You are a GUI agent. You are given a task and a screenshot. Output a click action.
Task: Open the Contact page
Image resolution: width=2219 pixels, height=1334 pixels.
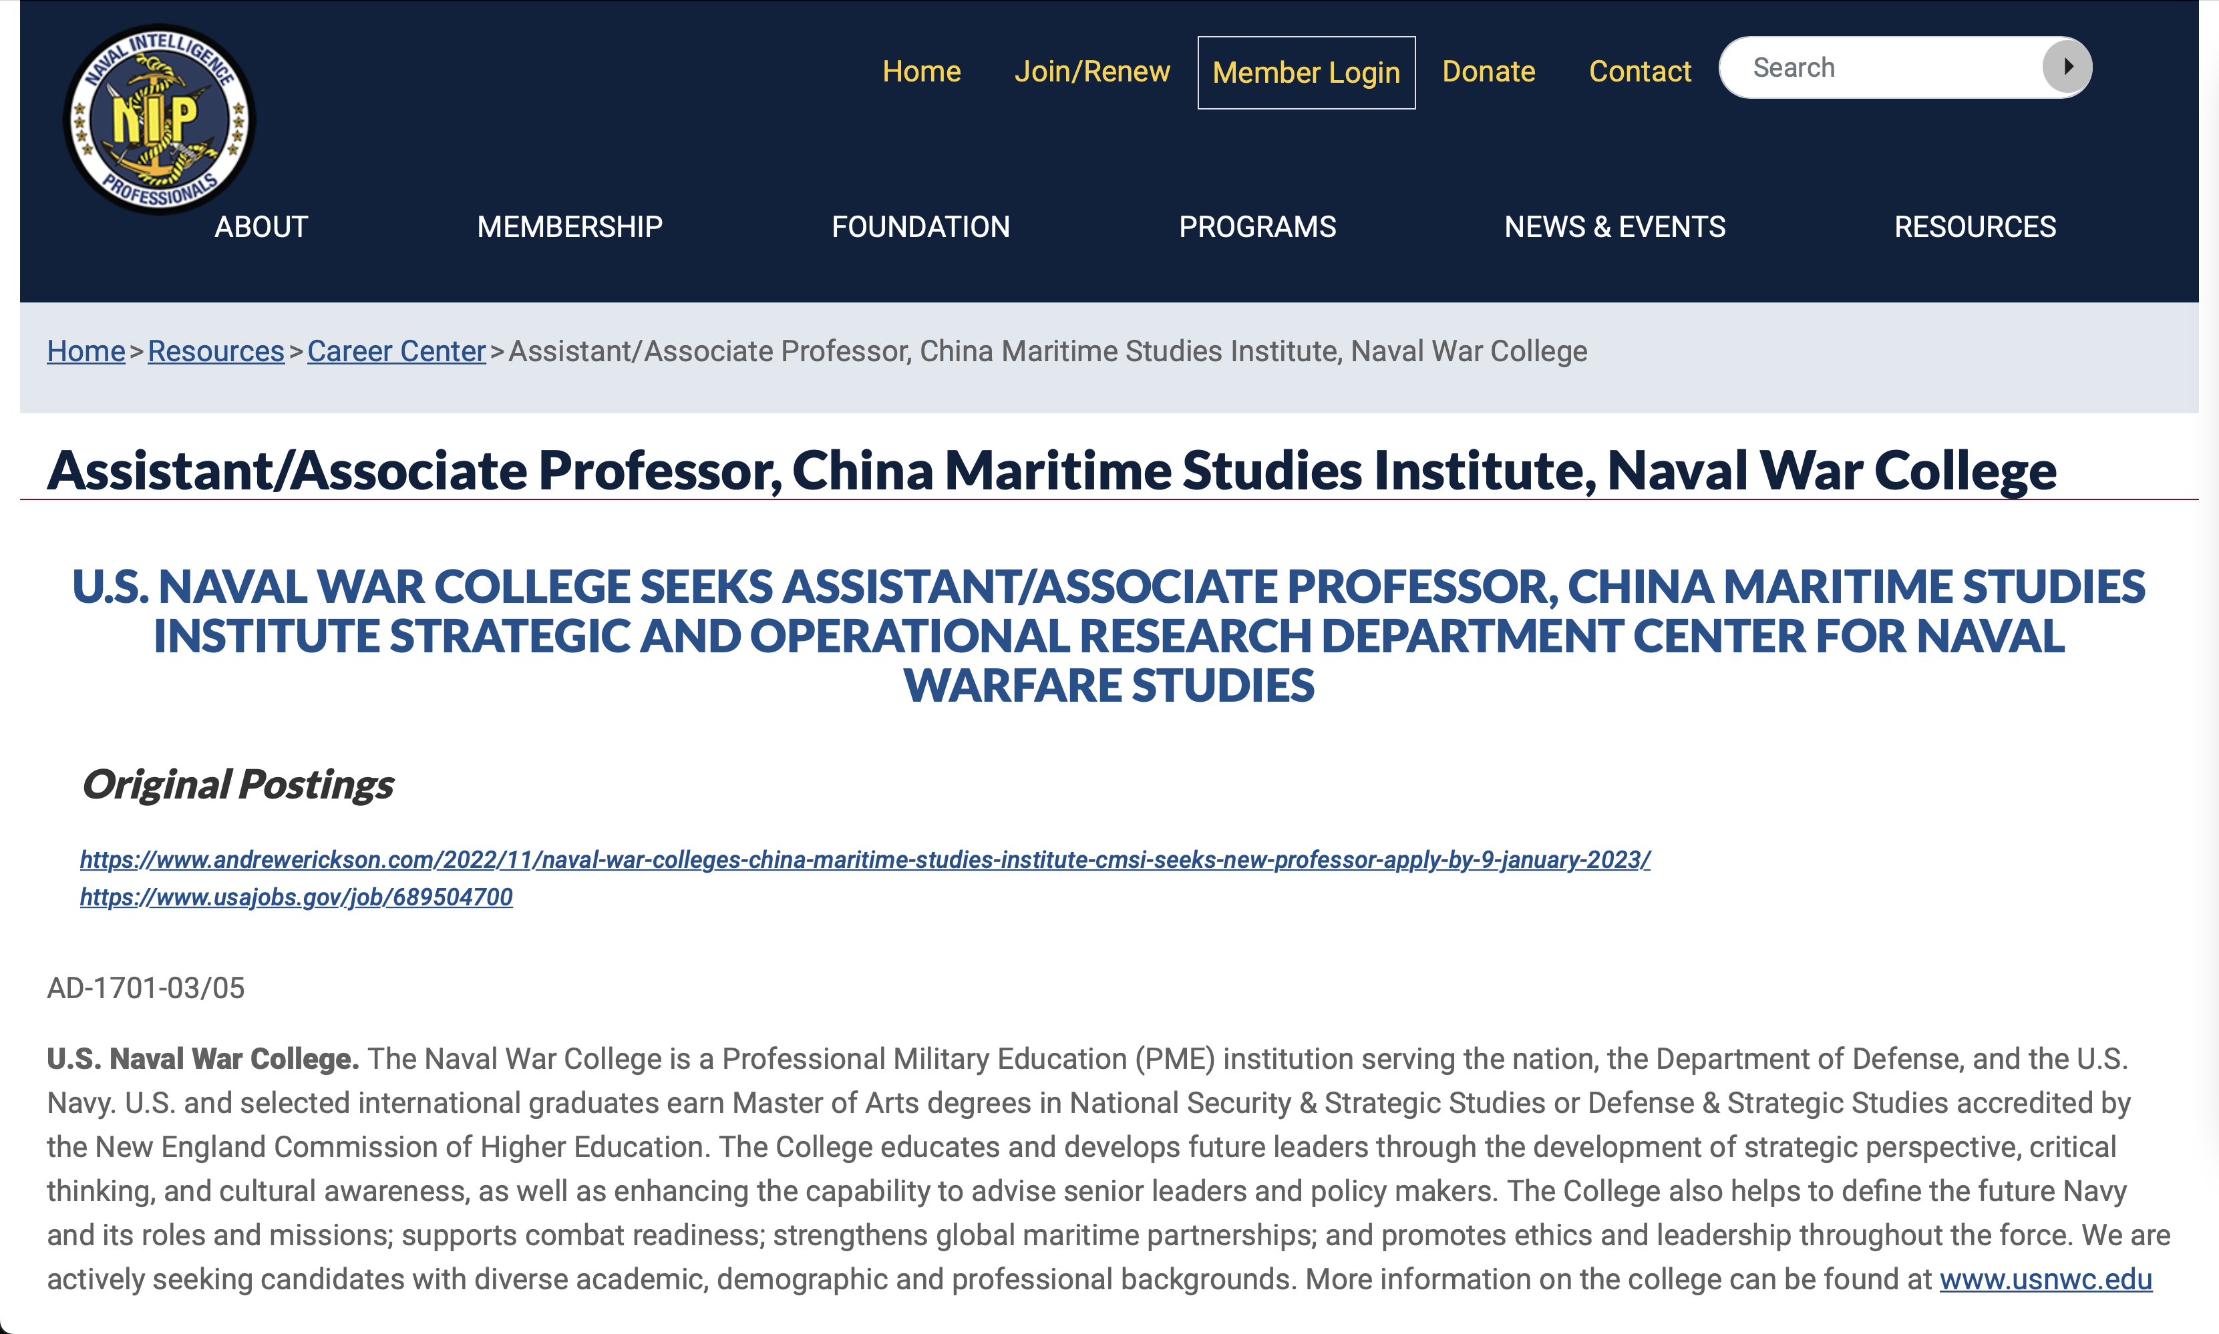point(1639,71)
